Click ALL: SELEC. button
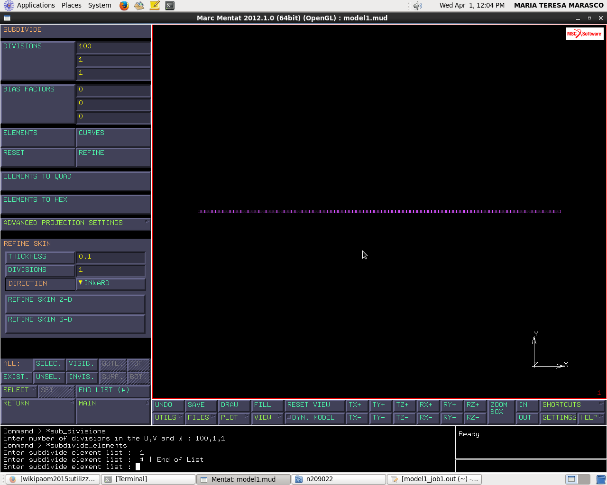The height and width of the screenshot is (485, 607). point(49,364)
